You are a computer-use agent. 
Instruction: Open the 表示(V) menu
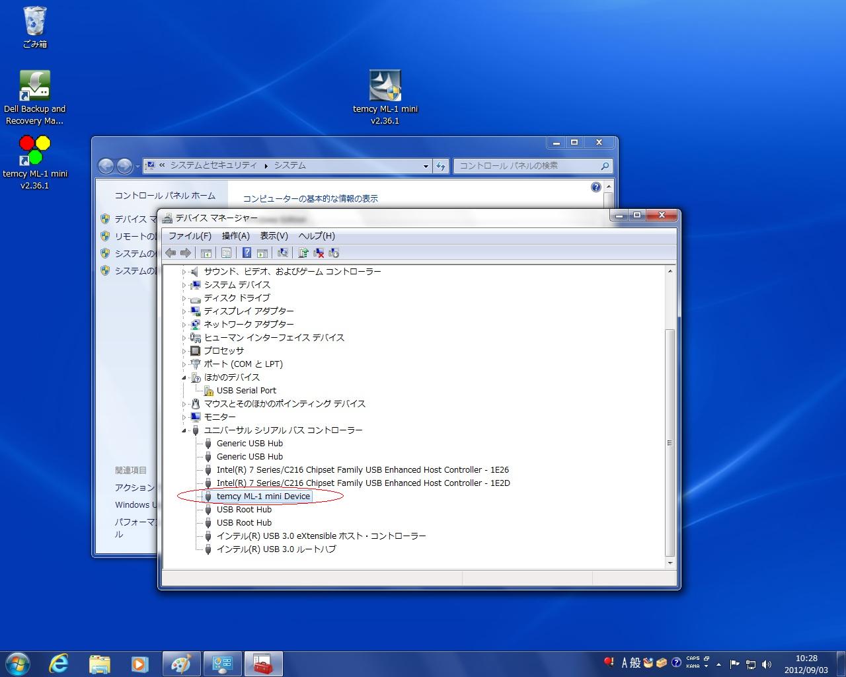tap(274, 236)
